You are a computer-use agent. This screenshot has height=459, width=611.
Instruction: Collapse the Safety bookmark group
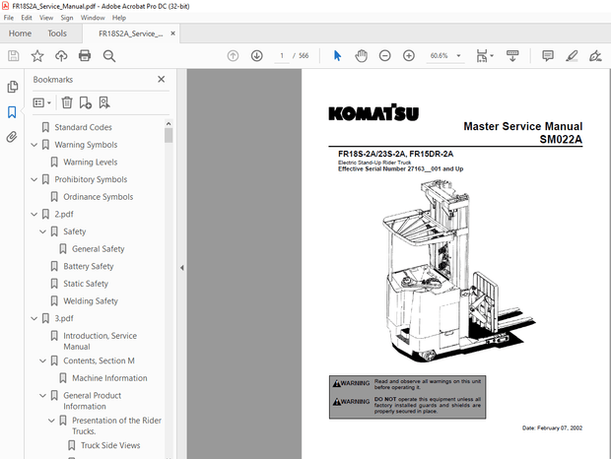42,231
